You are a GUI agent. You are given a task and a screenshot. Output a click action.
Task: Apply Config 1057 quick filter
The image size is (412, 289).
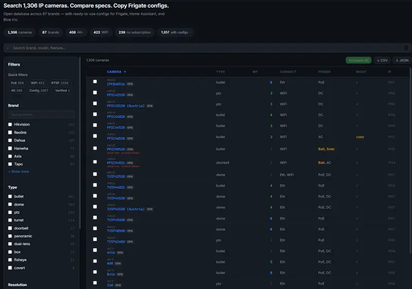[x=39, y=91]
